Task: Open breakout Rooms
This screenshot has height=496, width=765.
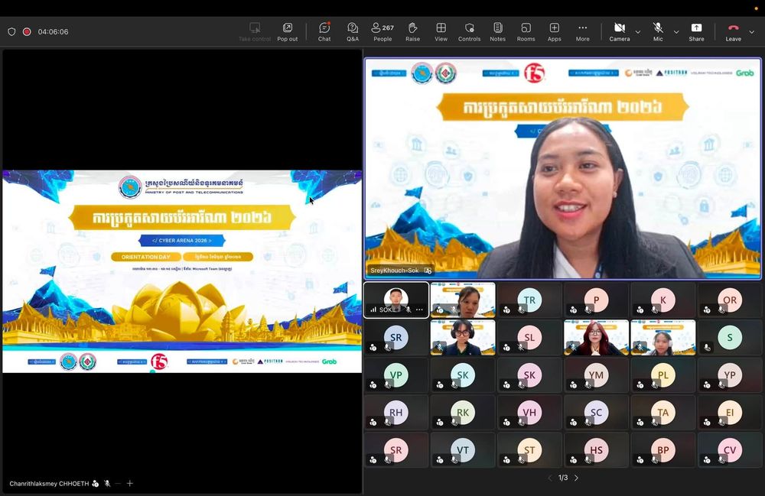Action: (x=526, y=31)
